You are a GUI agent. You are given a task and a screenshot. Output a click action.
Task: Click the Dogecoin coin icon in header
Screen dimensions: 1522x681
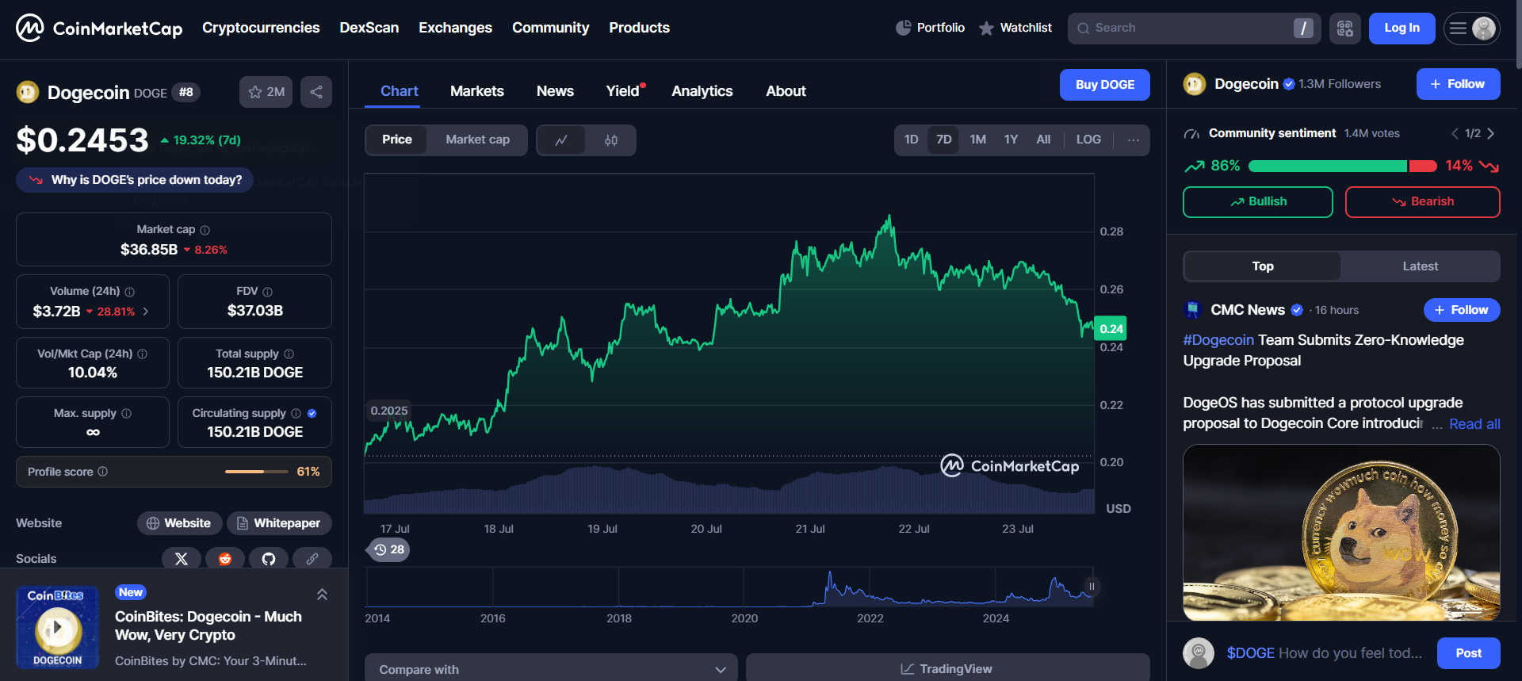click(x=28, y=93)
